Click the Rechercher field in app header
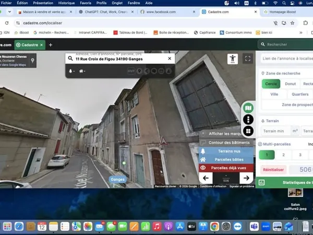 point(285,44)
